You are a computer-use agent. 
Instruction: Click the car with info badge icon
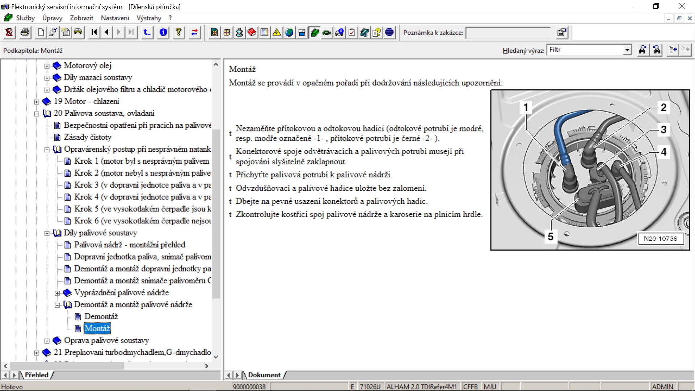[340, 33]
